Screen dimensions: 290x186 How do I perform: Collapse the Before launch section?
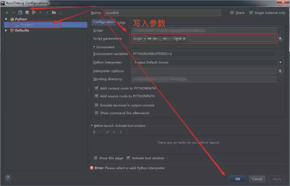pyautogui.click(x=92, y=126)
